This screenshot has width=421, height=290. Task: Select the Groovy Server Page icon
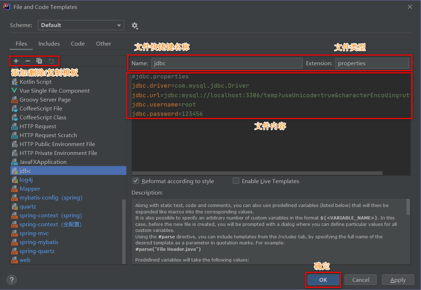15,100
